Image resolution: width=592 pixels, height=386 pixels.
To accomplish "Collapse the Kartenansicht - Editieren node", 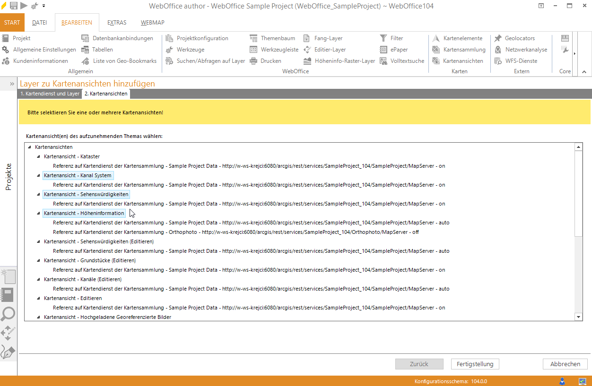I will pyautogui.click(x=39, y=298).
